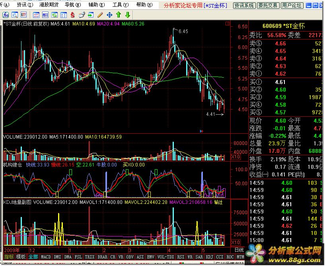Select the VR indicator tab
The image size is (325, 266).
coord(121,257)
